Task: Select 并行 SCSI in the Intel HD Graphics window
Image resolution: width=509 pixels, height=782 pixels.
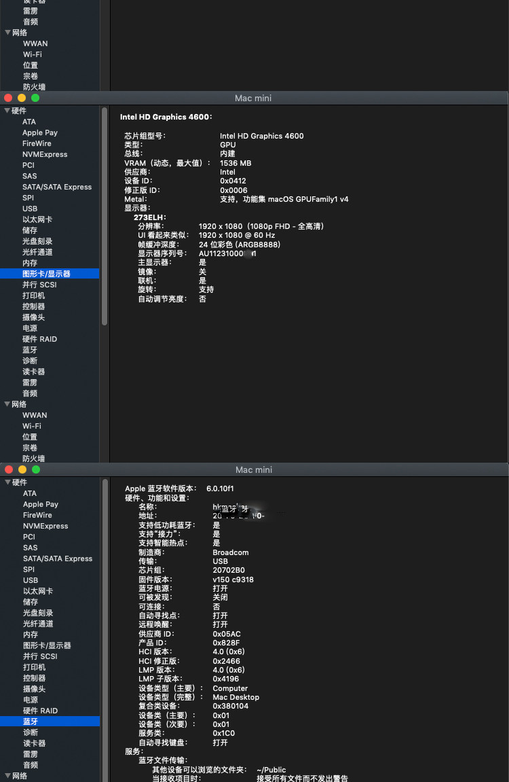Action: pyautogui.click(x=39, y=285)
